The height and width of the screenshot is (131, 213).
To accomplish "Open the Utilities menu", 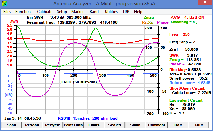I will (x=111, y=11).
